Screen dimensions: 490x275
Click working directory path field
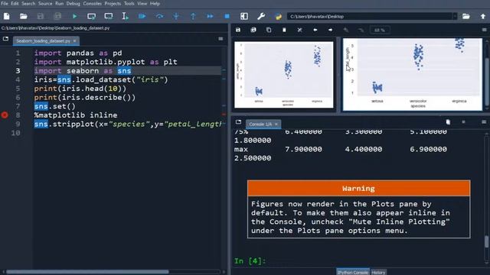(x=370, y=16)
